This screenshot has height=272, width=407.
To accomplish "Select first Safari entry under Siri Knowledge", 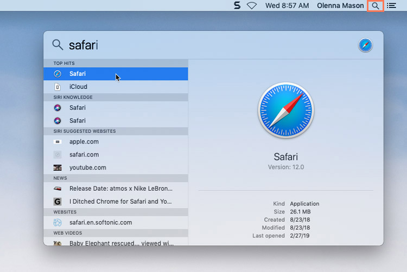I will [x=78, y=108].
